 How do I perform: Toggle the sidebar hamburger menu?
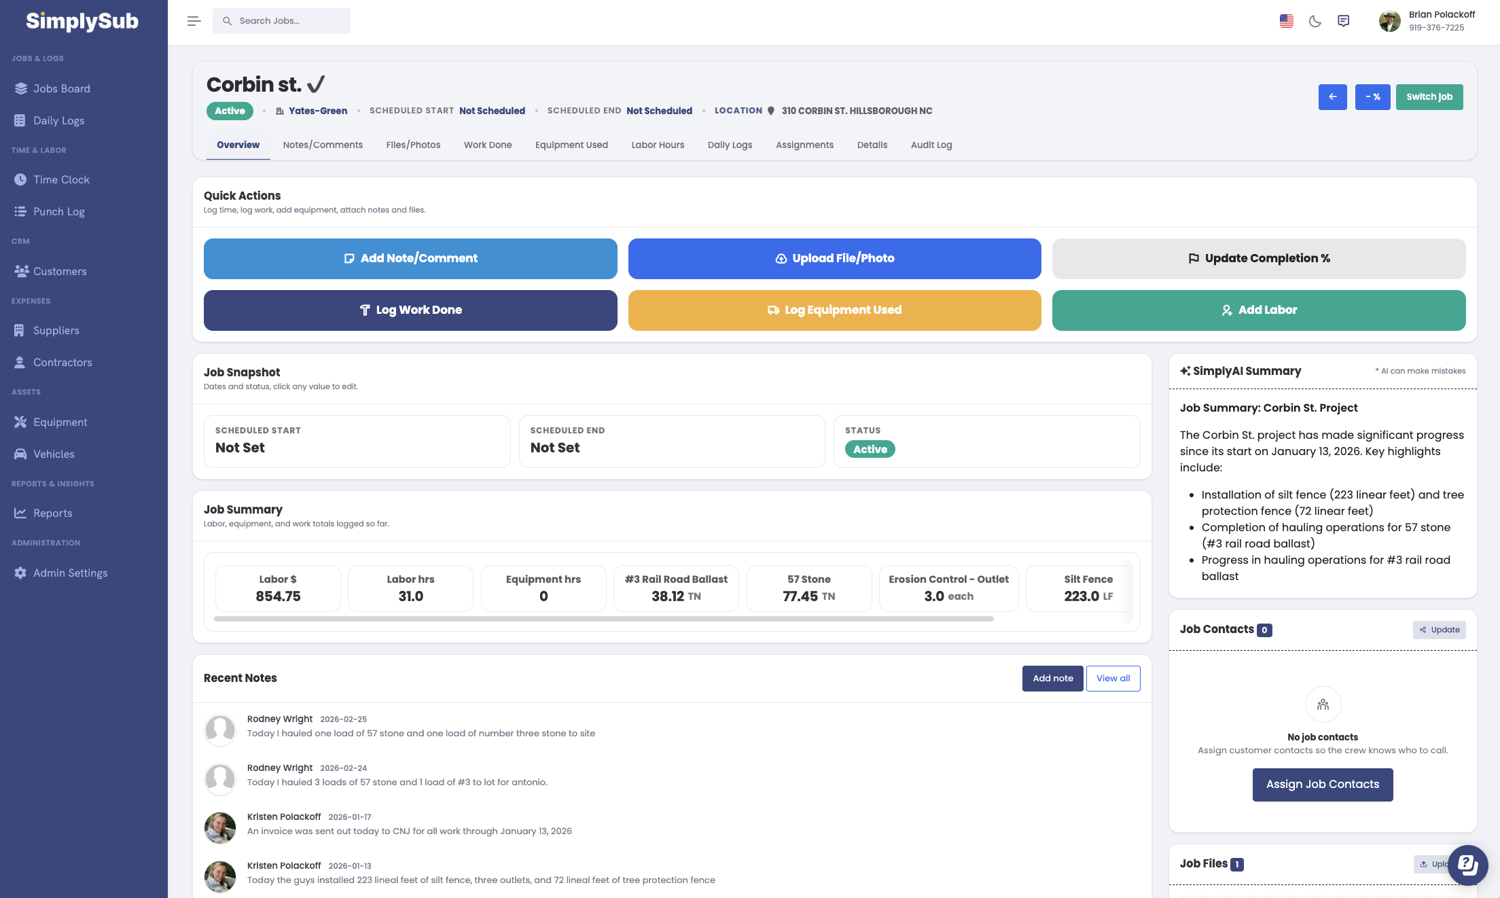coord(194,21)
